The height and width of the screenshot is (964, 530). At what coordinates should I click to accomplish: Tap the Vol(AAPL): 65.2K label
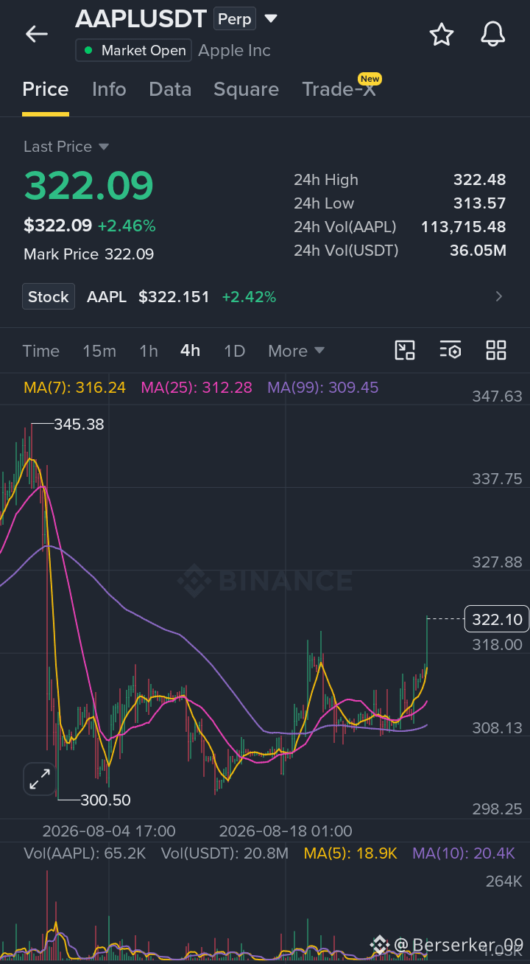click(x=85, y=853)
